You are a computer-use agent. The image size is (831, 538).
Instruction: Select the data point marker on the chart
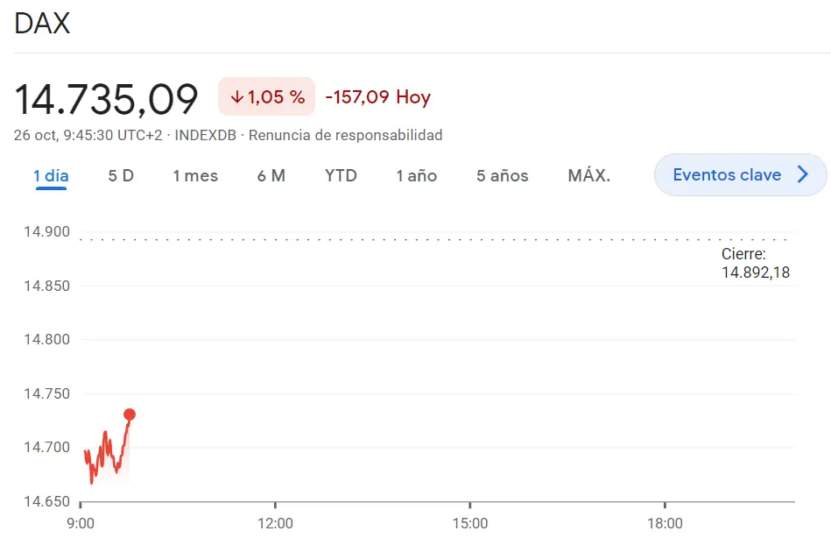tap(130, 414)
